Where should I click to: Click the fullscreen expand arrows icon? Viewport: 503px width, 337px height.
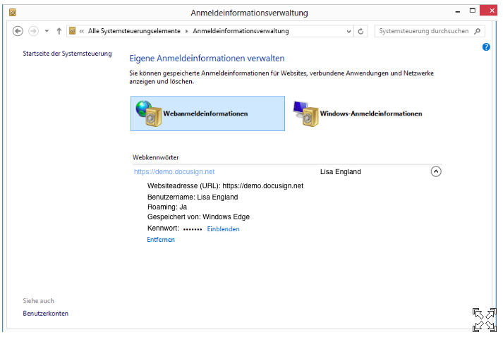pyautogui.click(x=484, y=319)
